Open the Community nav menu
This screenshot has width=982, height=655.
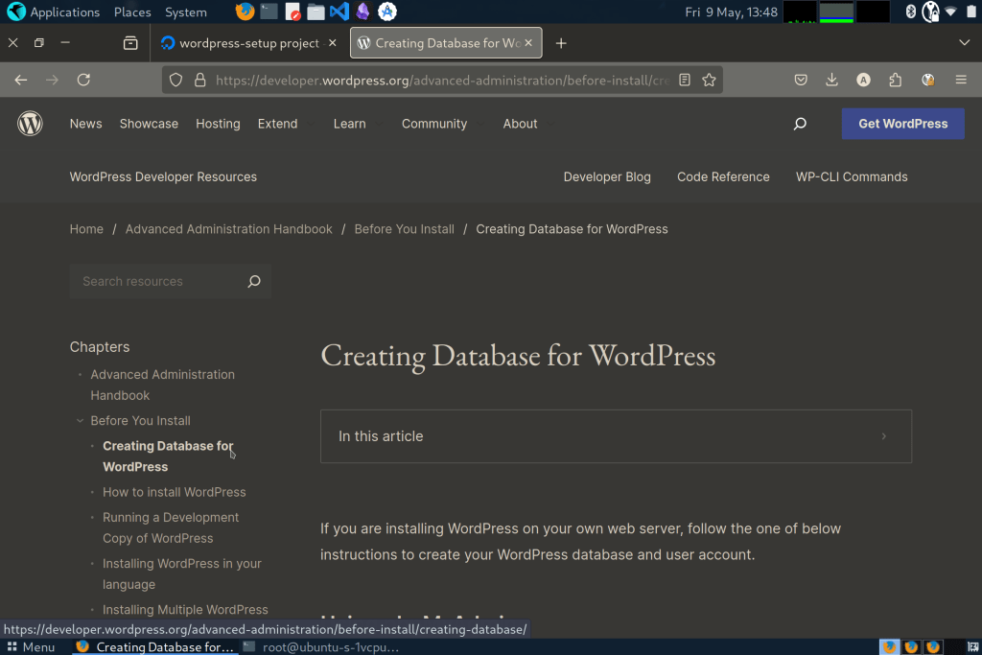coord(434,124)
